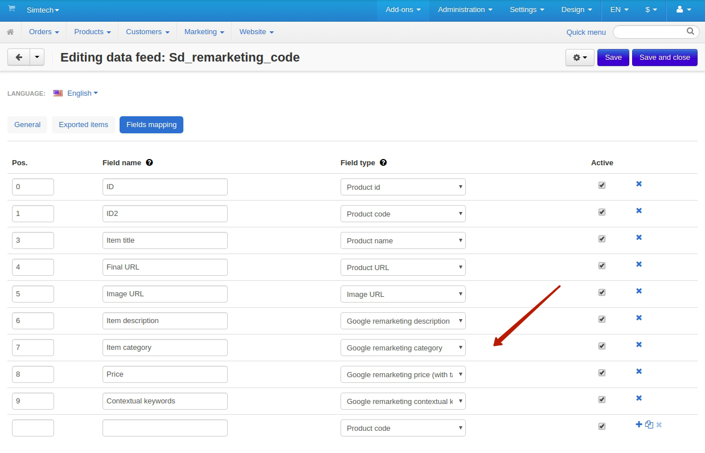Open Field type dropdown for Item title

pyautogui.click(x=403, y=240)
